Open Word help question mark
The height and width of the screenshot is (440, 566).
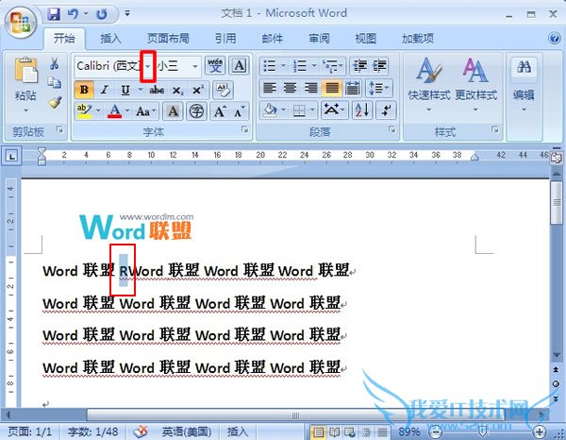pos(554,38)
